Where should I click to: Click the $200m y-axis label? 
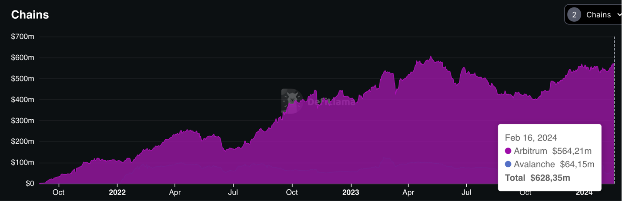(x=23, y=141)
